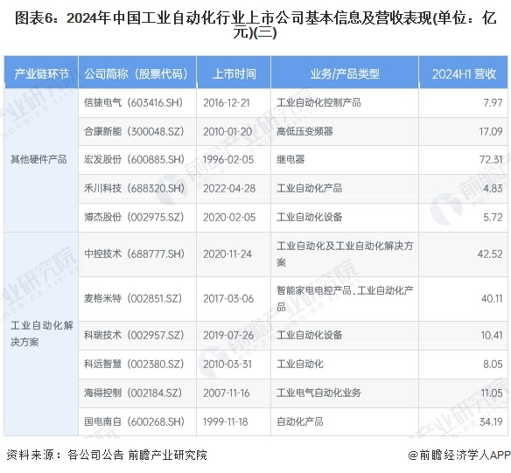Select company 信捷电气（603416.SH）
The height and width of the screenshot is (473, 511).
click(134, 103)
